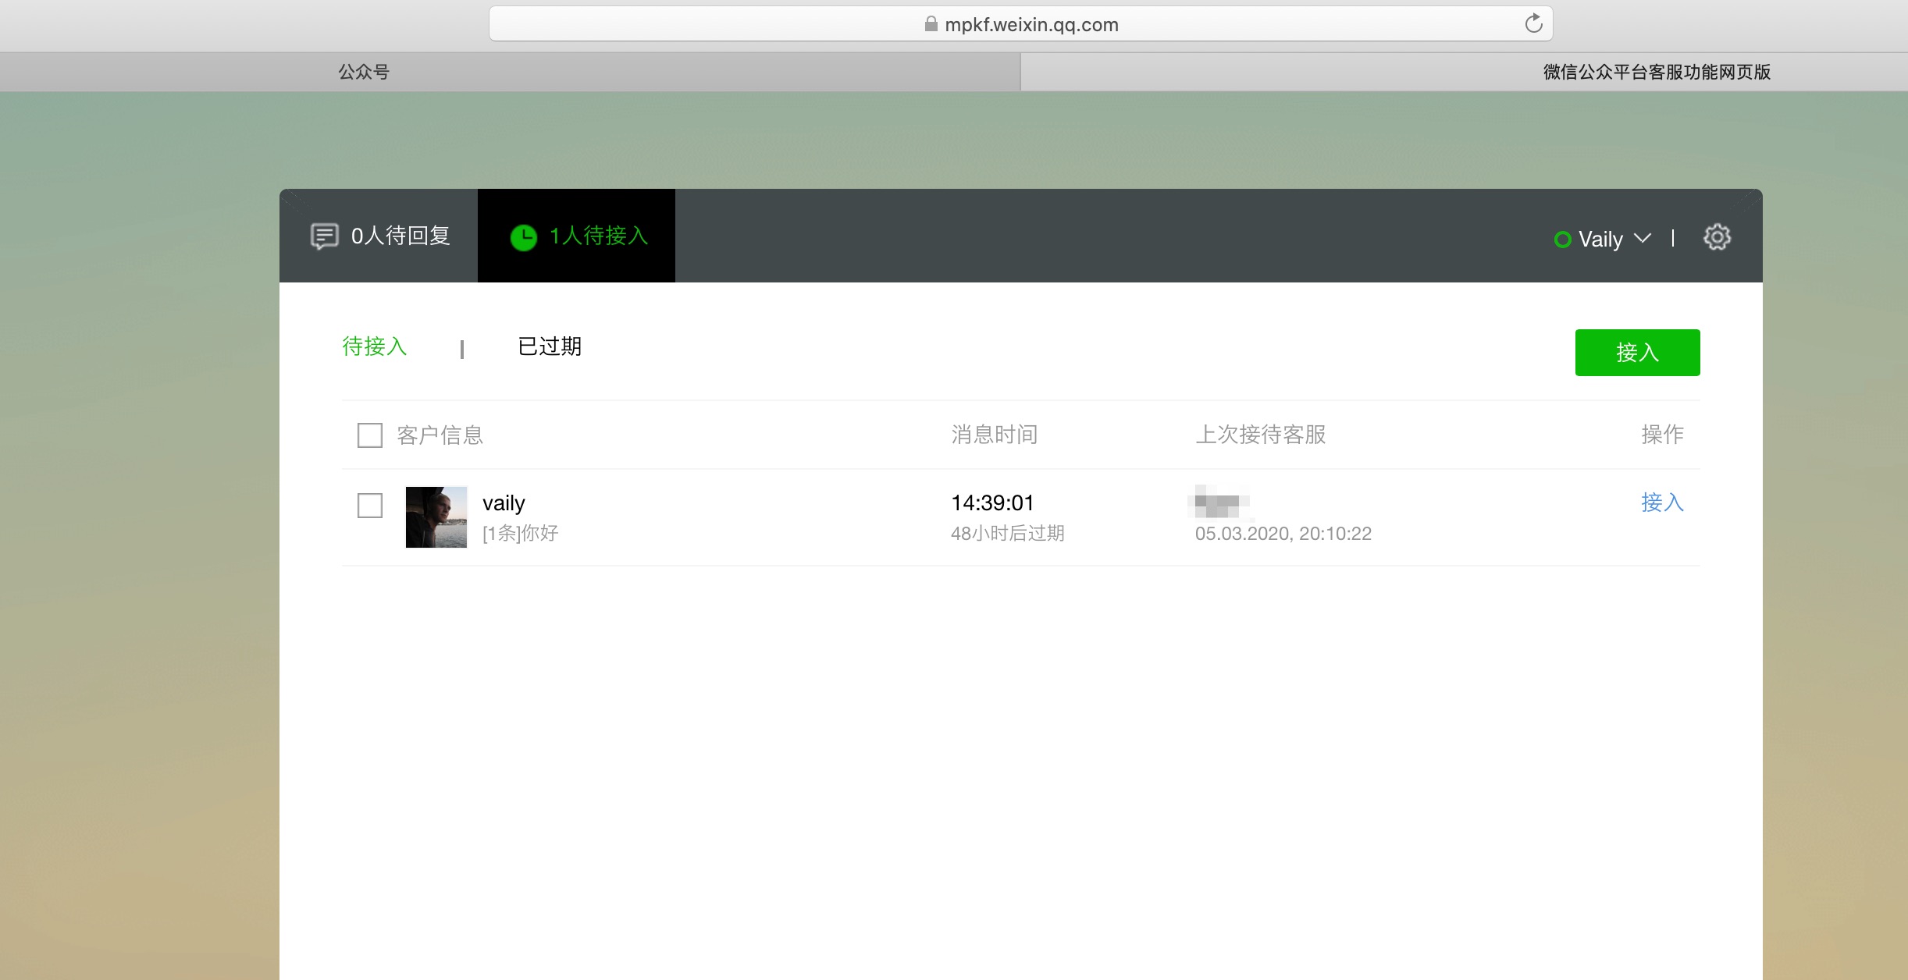Click the green 接入 button

[x=1637, y=352]
